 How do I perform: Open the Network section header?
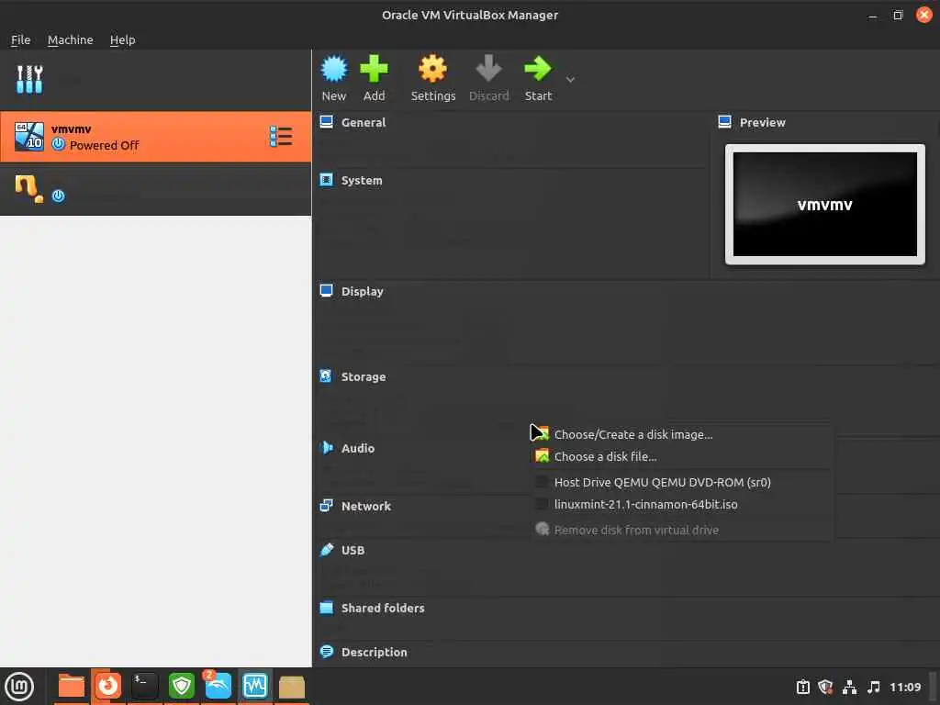click(365, 506)
